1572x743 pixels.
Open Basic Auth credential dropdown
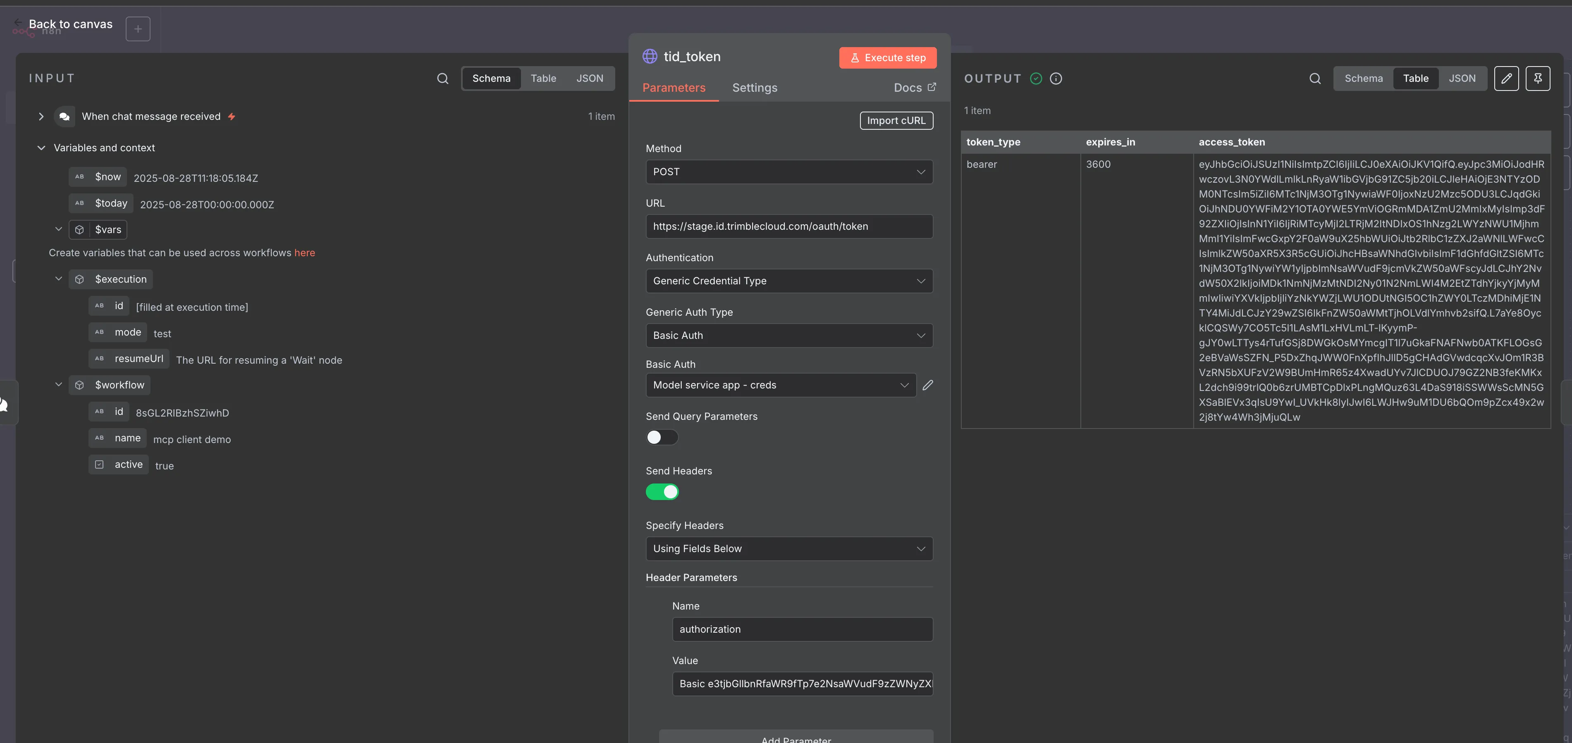coord(781,385)
